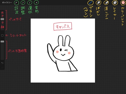Select the Smudge finger tool
This screenshot has width=126, height=94.
99,3
